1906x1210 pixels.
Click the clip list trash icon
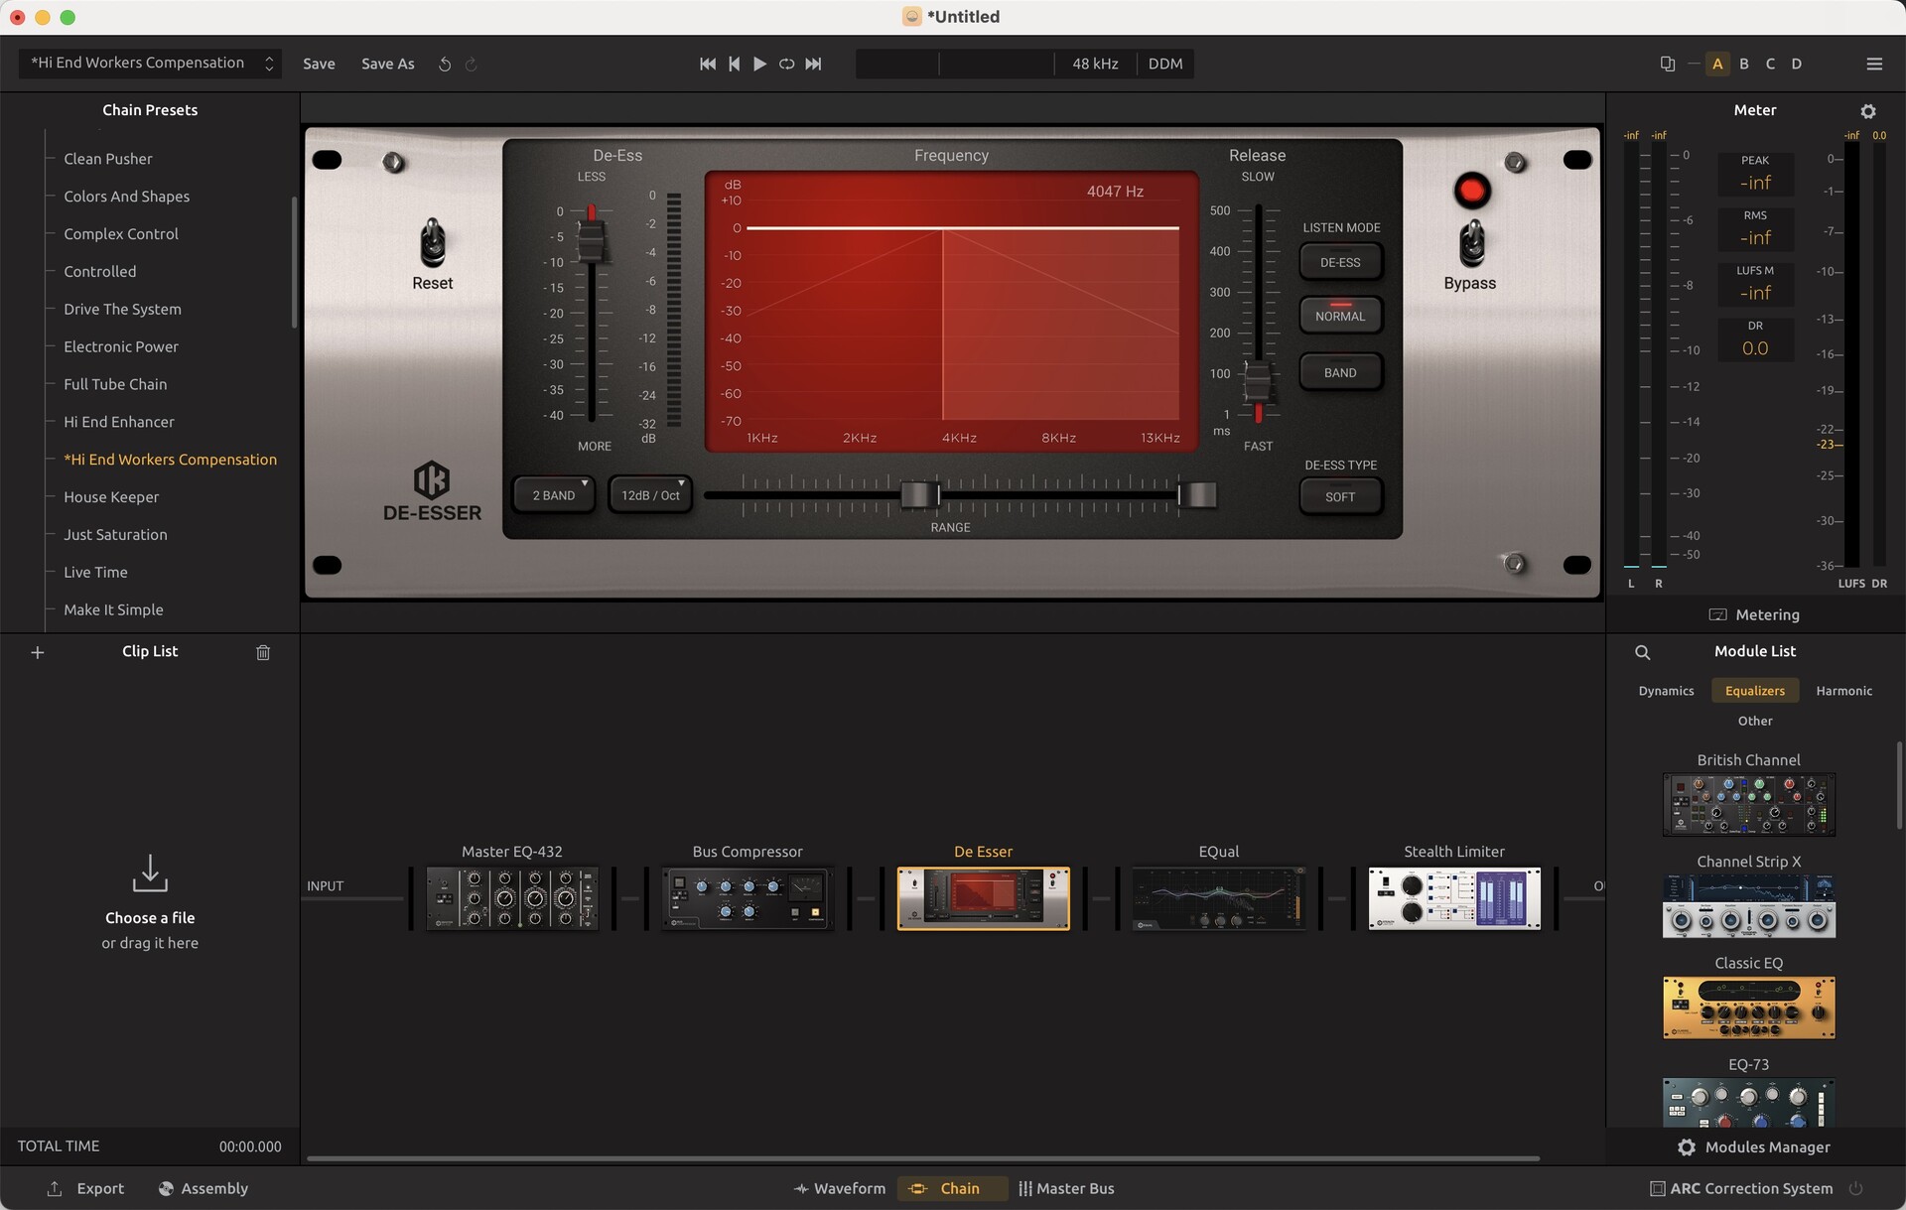[263, 652]
